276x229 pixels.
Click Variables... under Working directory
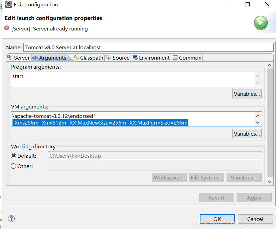(x=244, y=177)
